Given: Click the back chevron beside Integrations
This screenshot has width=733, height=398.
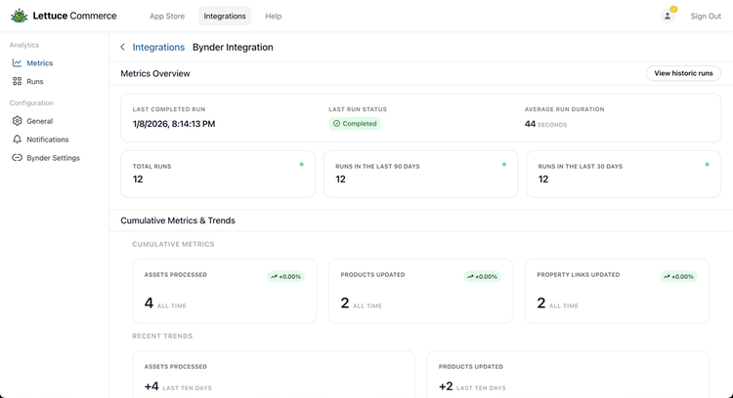Looking at the screenshot, I should 122,47.
